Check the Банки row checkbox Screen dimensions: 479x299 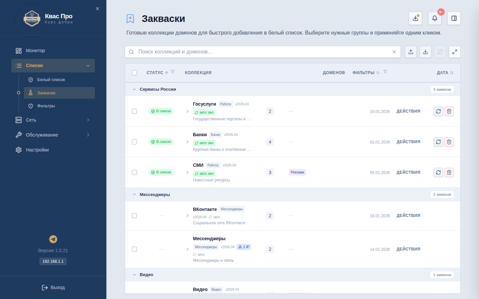[134, 142]
